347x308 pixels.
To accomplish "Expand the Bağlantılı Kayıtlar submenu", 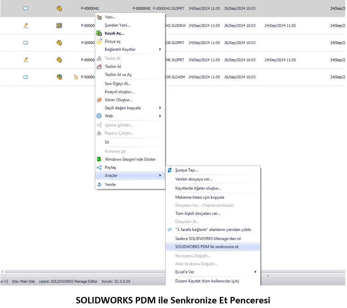I will click(130, 49).
